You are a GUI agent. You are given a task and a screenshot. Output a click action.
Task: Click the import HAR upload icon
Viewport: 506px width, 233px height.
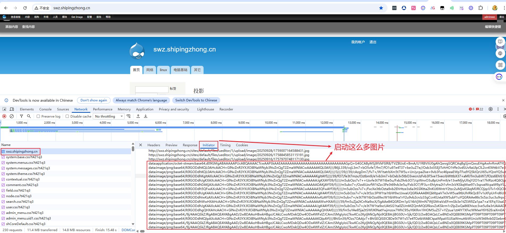click(138, 116)
